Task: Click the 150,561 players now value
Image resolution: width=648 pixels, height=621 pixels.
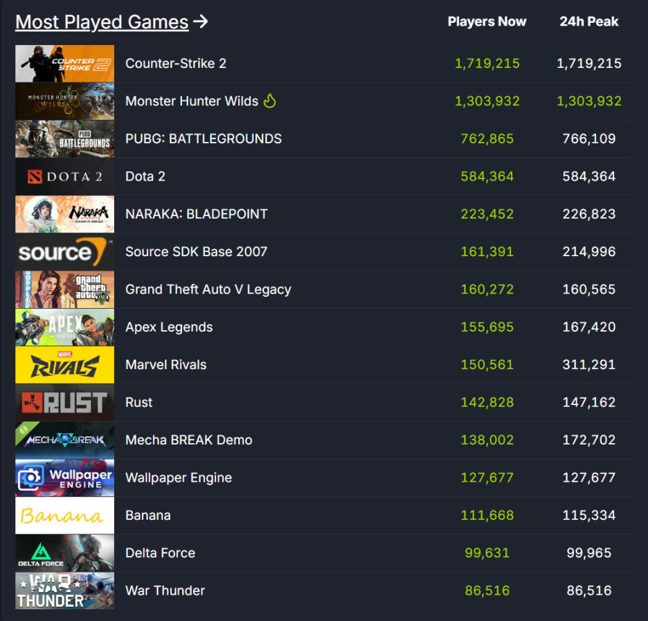Action: pos(487,364)
